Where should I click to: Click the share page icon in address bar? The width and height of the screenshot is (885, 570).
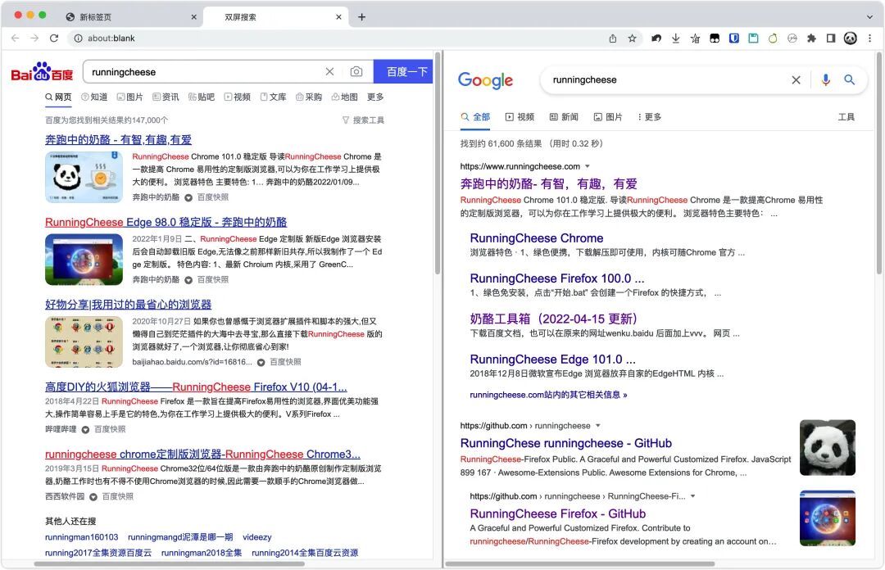613,38
